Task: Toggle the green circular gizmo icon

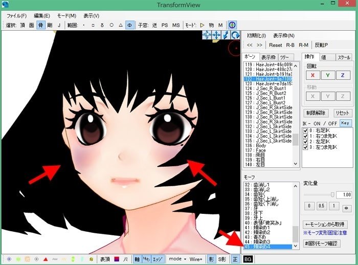Action: 232,25
